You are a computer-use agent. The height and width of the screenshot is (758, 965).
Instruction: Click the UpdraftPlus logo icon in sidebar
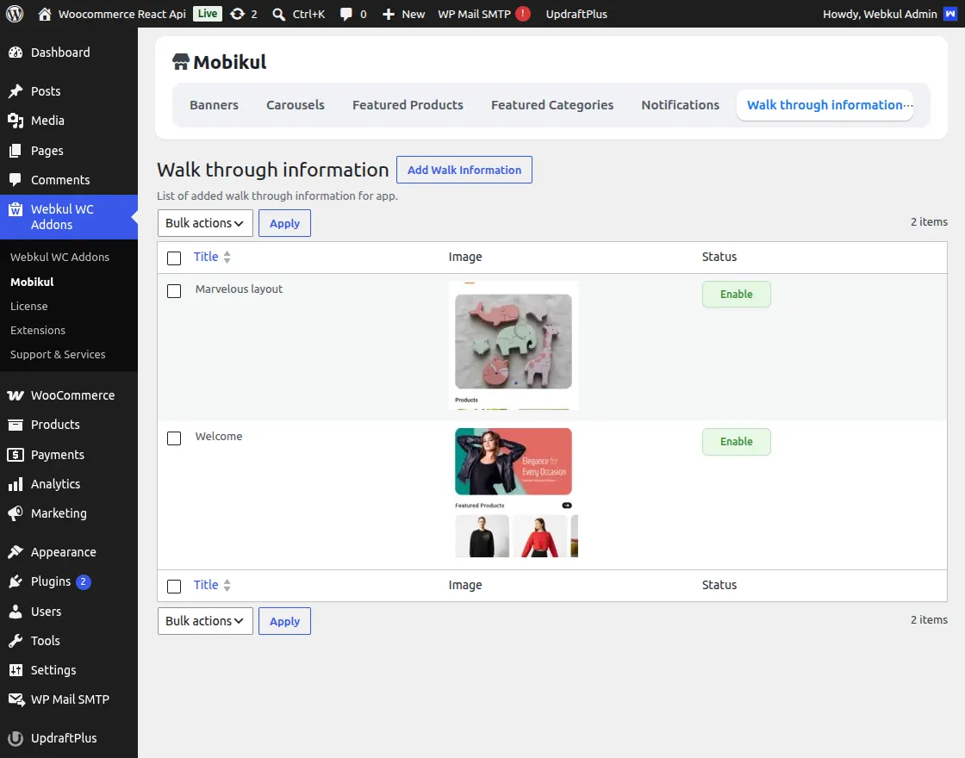pyautogui.click(x=16, y=738)
